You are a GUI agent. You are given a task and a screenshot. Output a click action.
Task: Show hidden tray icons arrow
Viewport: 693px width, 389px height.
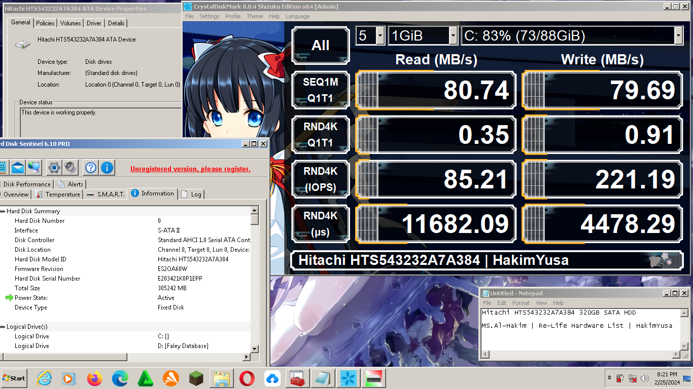click(x=609, y=378)
